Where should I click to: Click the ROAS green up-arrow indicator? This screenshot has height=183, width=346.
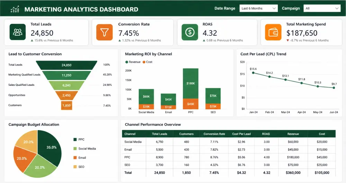[204, 40]
